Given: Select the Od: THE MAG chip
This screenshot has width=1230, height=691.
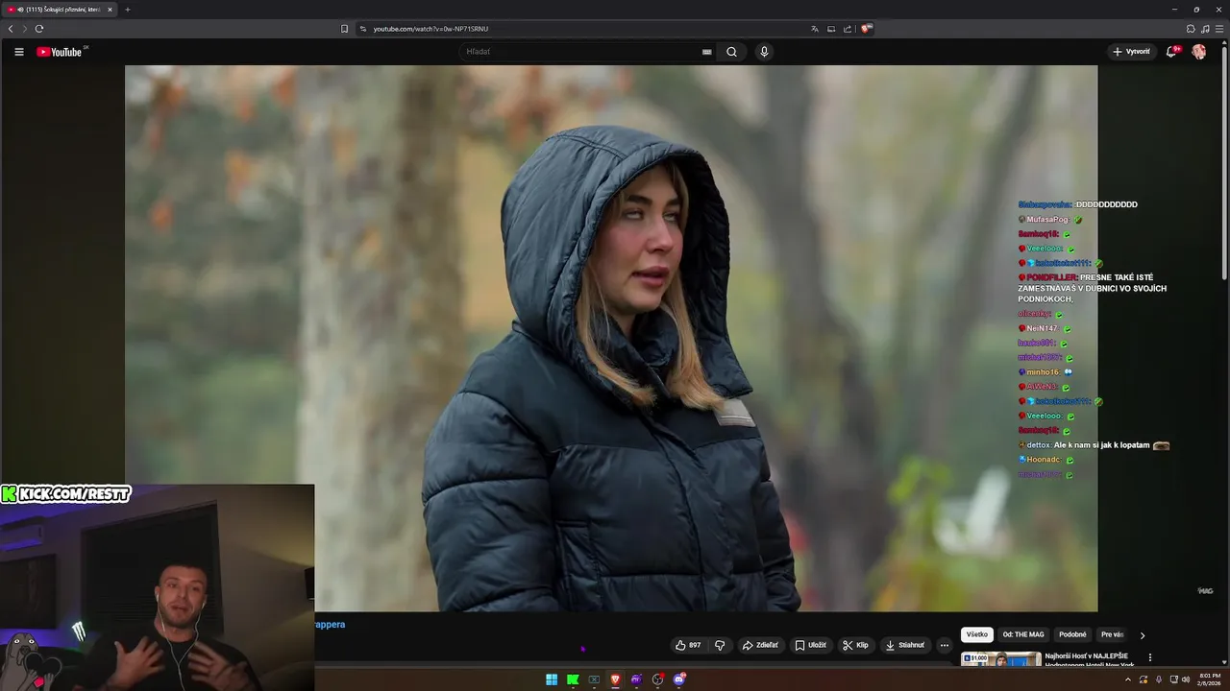Looking at the screenshot, I should pos(1023,634).
